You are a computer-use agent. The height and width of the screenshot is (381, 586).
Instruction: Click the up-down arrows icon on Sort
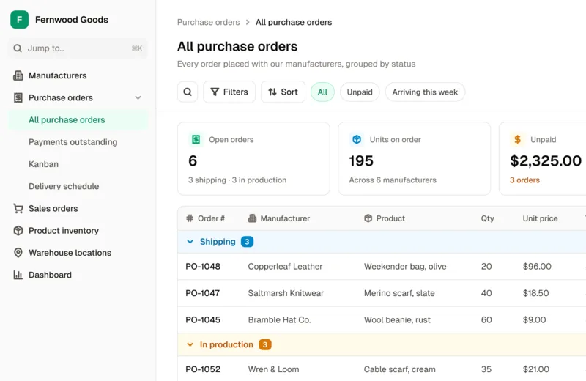(272, 92)
